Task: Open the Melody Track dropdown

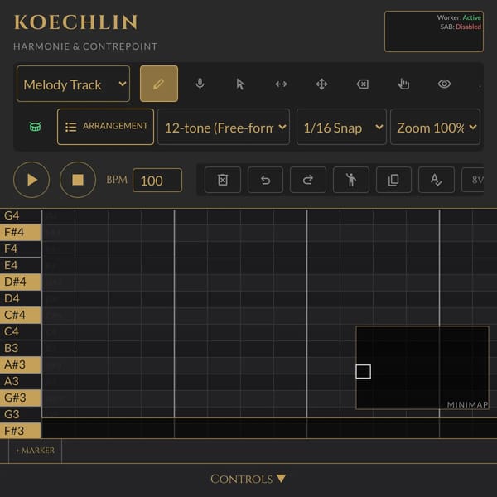Action: tap(73, 84)
